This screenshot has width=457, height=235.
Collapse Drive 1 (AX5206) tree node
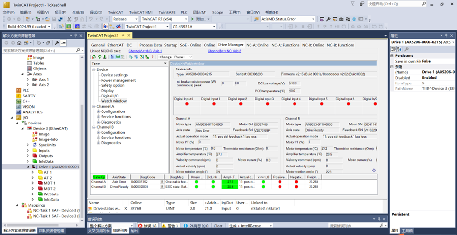pos(28,167)
